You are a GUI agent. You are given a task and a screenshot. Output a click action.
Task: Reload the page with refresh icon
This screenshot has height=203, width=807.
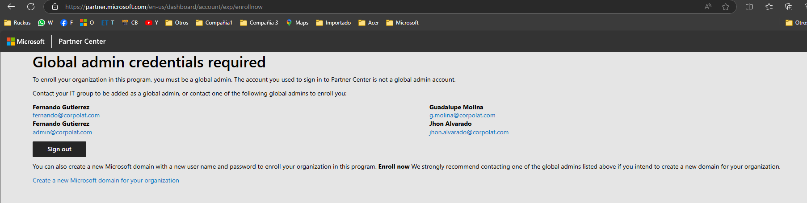click(x=31, y=7)
